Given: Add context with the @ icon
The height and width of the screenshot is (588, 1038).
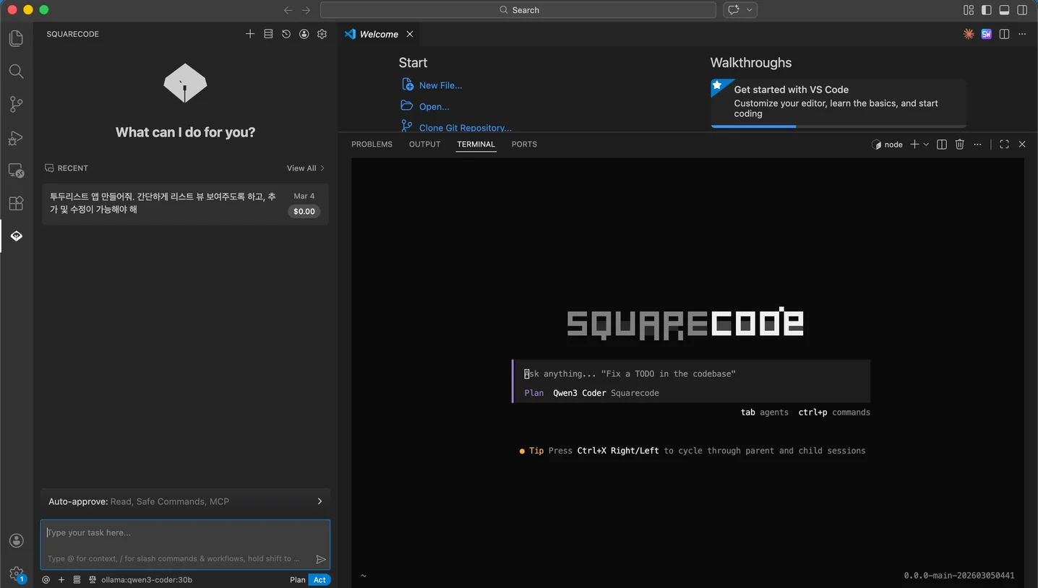Looking at the screenshot, I should click(x=46, y=579).
